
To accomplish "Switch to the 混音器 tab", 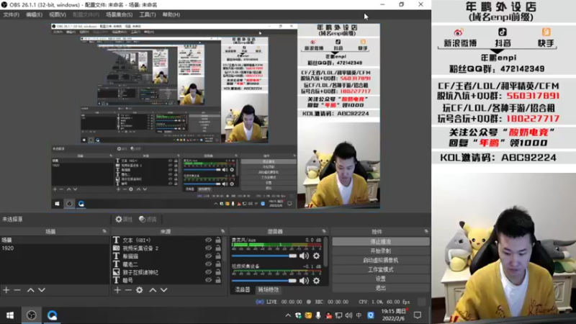I will pyautogui.click(x=243, y=290).
